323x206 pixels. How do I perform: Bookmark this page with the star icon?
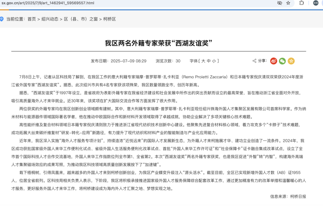click(288, 3)
